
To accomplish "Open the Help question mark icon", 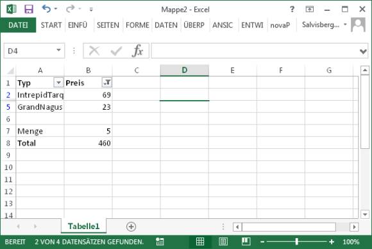I will tap(292, 9).
